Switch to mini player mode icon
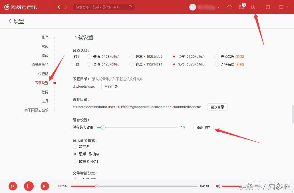294x193 pixels. click(x=268, y=7)
